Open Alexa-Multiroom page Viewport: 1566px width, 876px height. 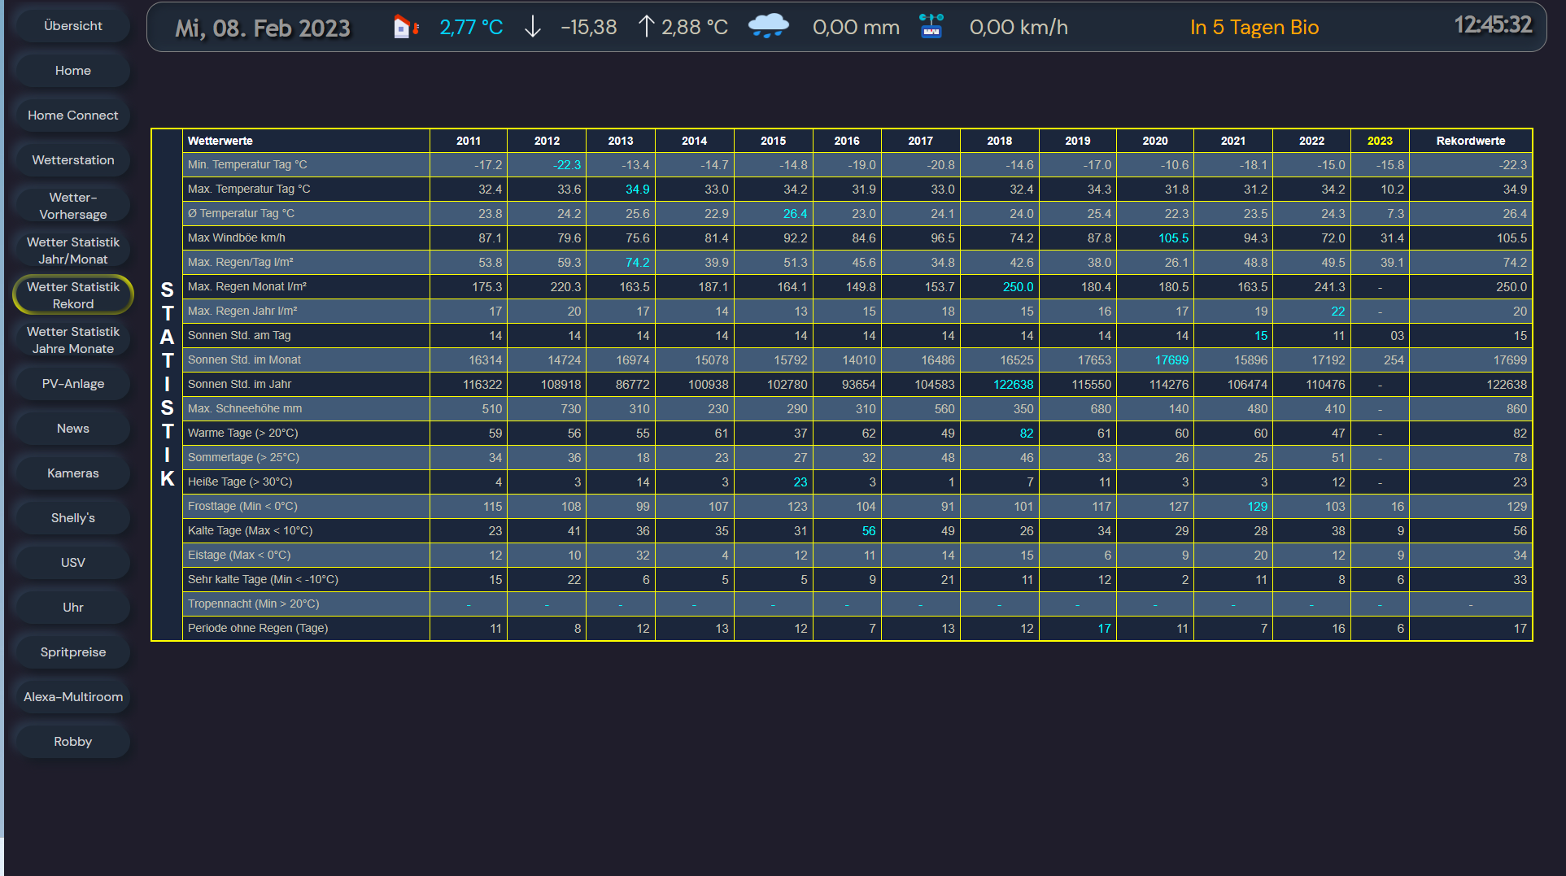coord(73,697)
